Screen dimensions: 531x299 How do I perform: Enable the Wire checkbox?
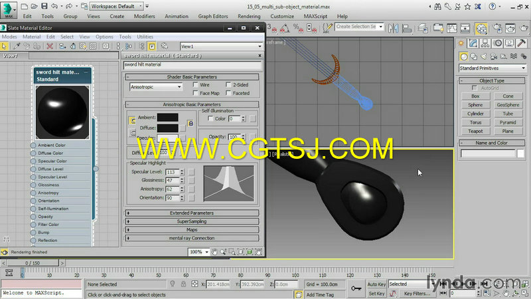point(195,84)
